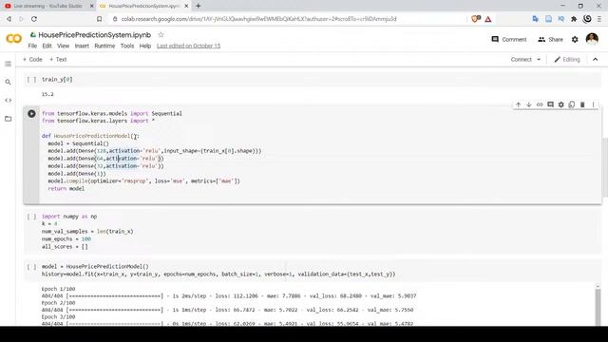Image resolution: width=608 pixels, height=342 pixels.
Task: Move the cell up with the arrow icon
Action: coord(518,104)
